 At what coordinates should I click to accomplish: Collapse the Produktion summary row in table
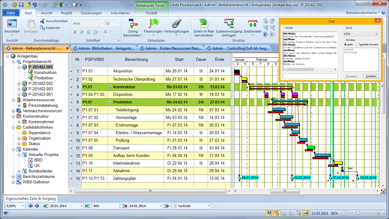pos(110,102)
